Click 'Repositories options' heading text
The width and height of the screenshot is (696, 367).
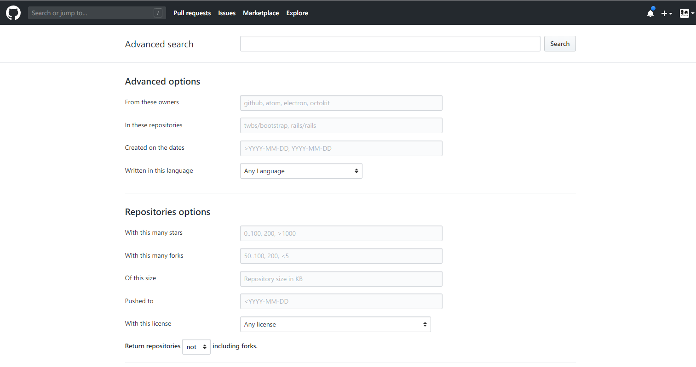167,212
